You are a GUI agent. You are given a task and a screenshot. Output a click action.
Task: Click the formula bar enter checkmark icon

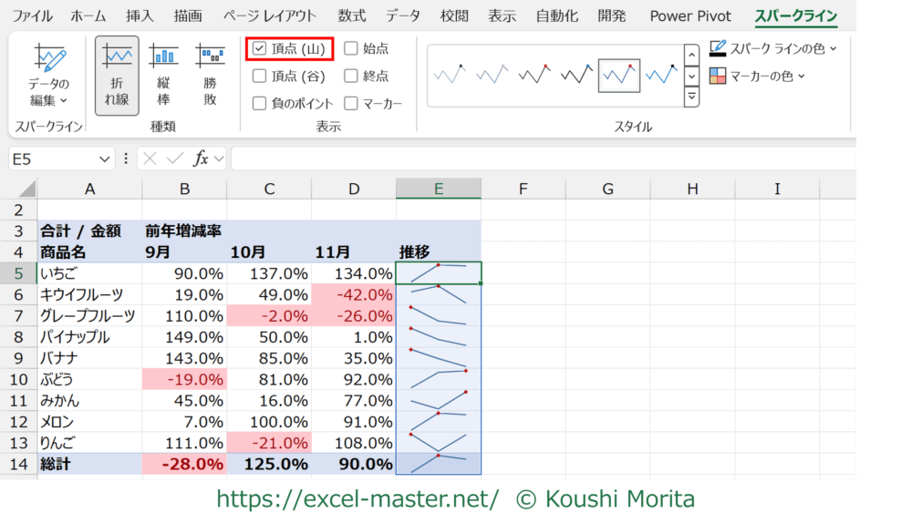(x=175, y=159)
